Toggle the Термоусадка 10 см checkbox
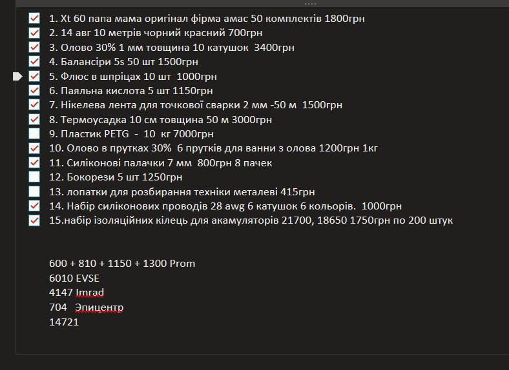 [34, 119]
